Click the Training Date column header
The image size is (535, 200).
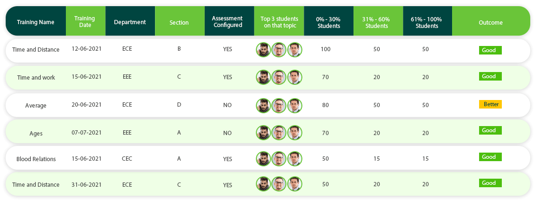[x=86, y=21]
